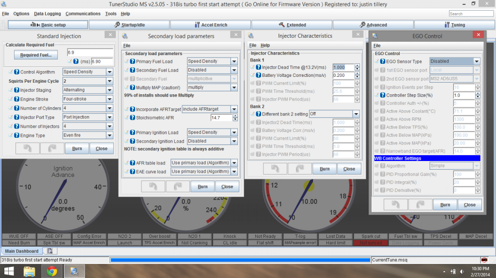Open the Windows Start menu
The height and width of the screenshot is (278, 496).
(x=9, y=271)
